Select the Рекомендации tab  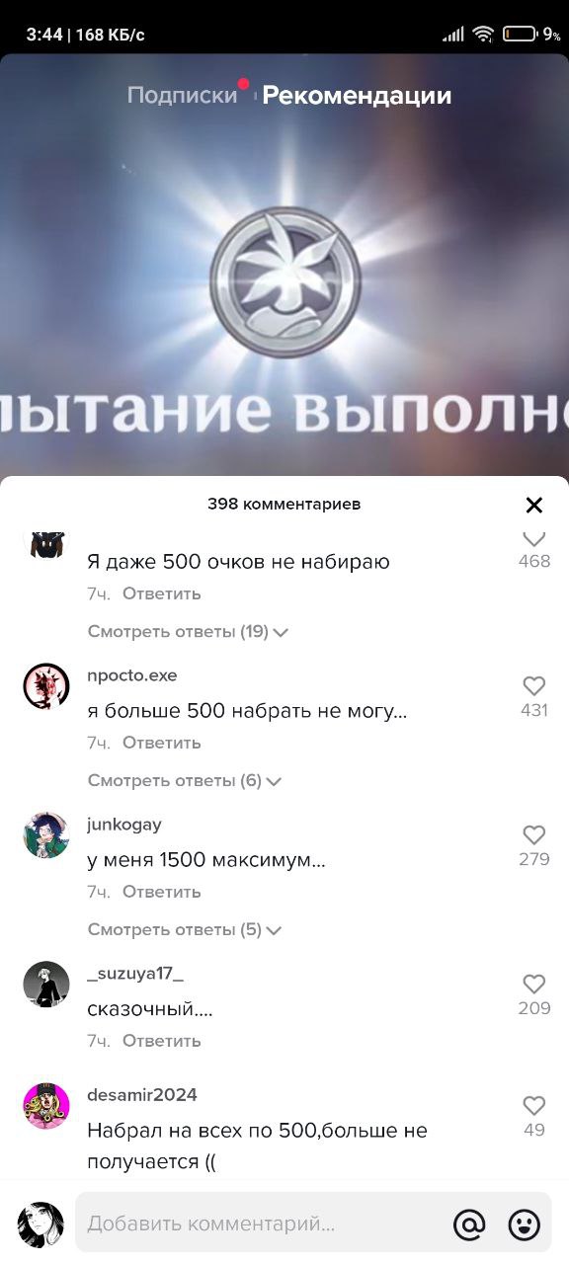[357, 96]
